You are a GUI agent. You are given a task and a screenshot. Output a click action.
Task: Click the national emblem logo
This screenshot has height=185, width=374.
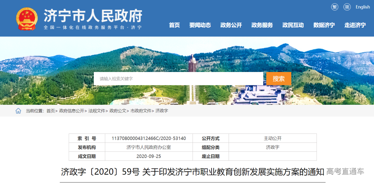pyautogui.click(x=27, y=19)
